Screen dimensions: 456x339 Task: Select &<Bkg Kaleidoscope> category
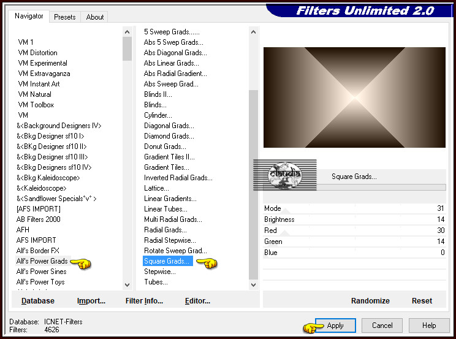click(48, 178)
